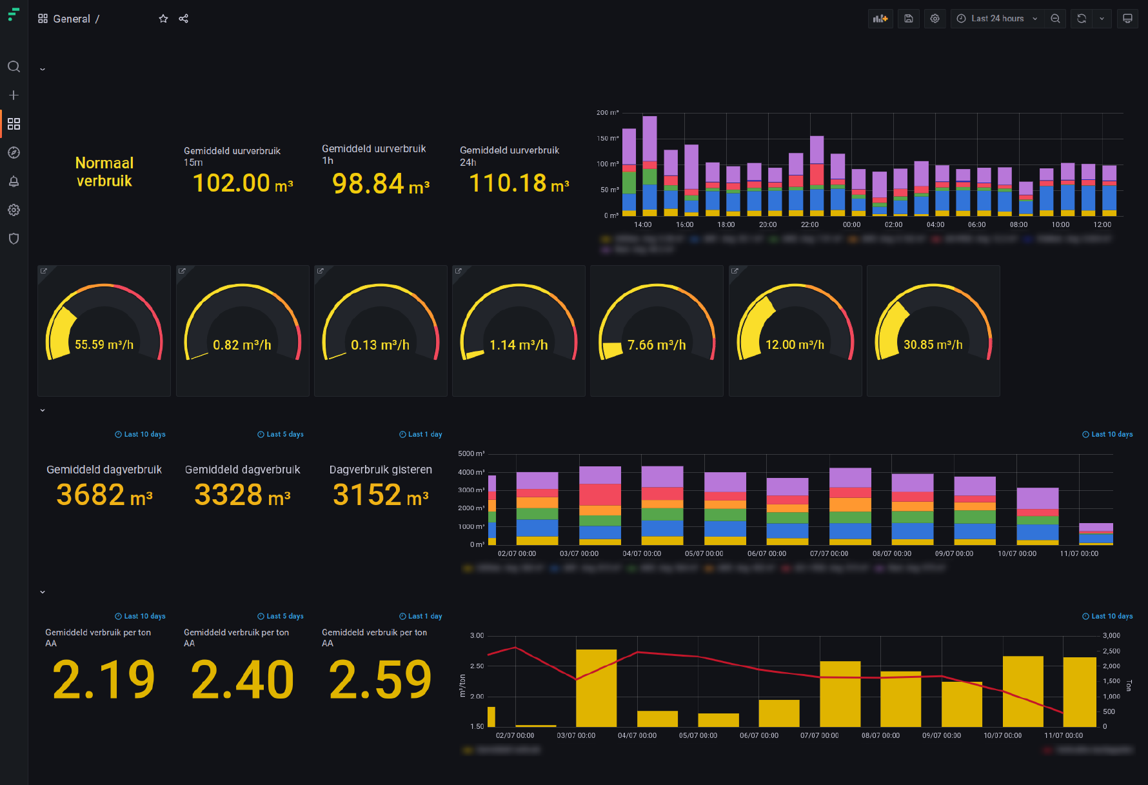Open the General folder breadcrumb

pos(72,19)
